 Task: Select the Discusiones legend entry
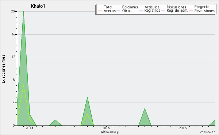pyautogui.click(x=176, y=7)
